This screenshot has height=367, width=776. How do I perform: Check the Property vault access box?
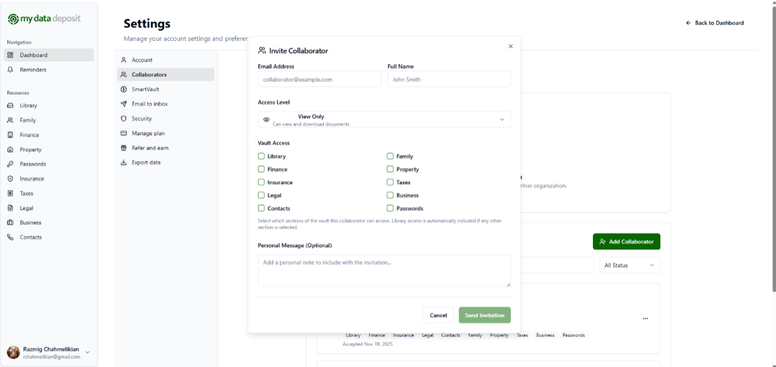[390, 169]
